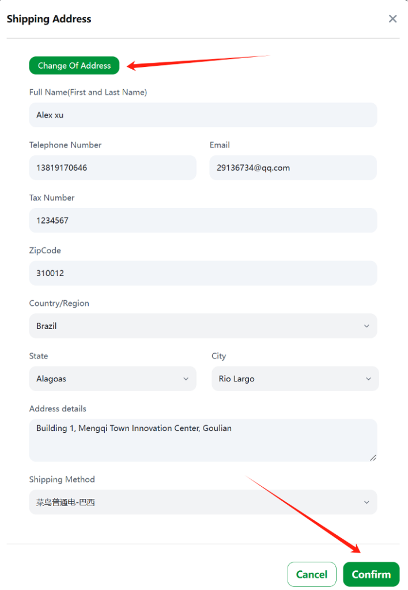Screen dimensions: 408x590
Task: Focus the Full Name input field
Action: pyautogui.click(x=203, y=115)
